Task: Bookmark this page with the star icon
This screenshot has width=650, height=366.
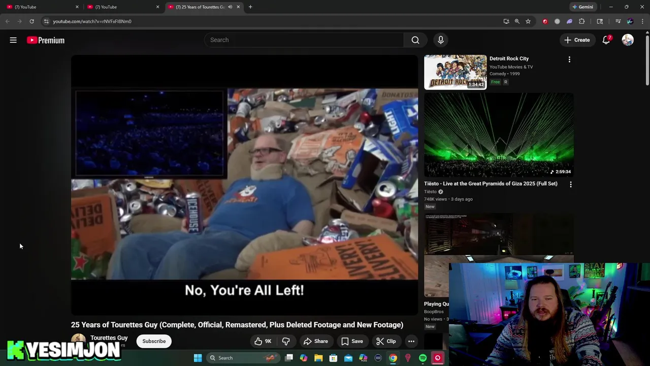Action: pos(528,21)
